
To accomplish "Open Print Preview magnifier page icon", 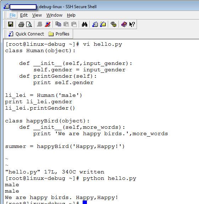I will 29,24.
